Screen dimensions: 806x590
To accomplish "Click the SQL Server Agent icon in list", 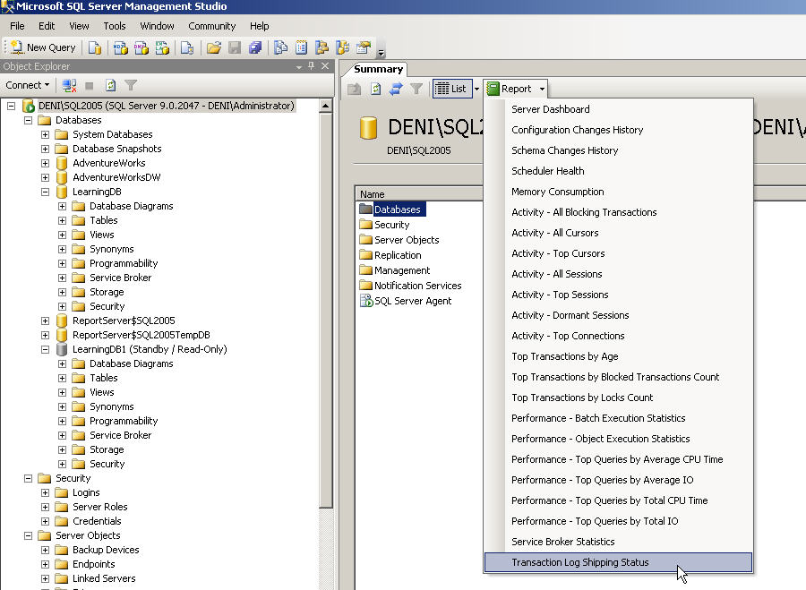I will pos(366,301).
